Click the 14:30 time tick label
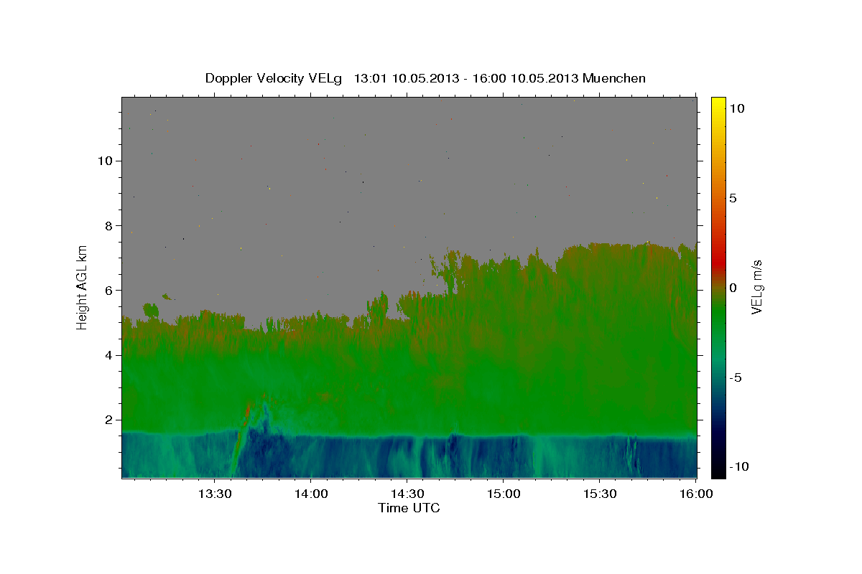Image resolution: width=862 pixels, height=574 pixels. [407, 494]
